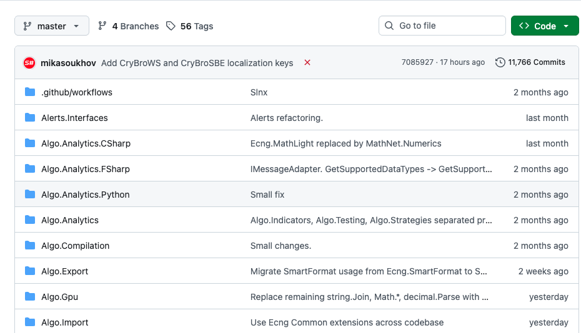The image size is (581, 333).
Task: Open the Migrate SmartFormat usage commit message
Action: tap(369, 271)
